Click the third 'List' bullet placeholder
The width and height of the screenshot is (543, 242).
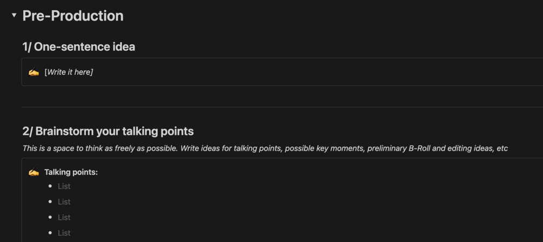coord(64,217)
